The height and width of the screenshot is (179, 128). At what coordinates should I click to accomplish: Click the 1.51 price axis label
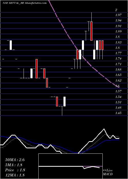click(x=118, y=102)
